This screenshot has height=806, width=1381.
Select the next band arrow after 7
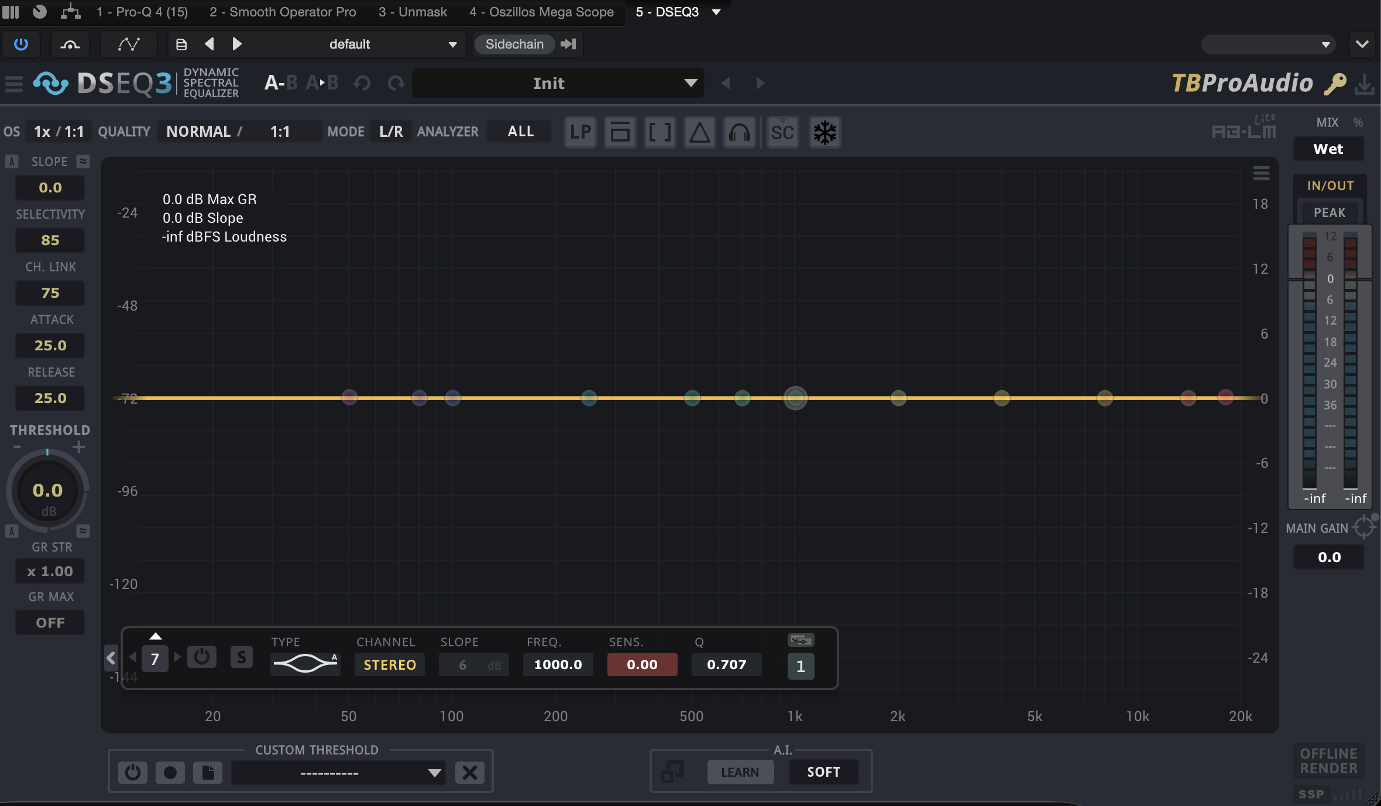pos(178,657)
